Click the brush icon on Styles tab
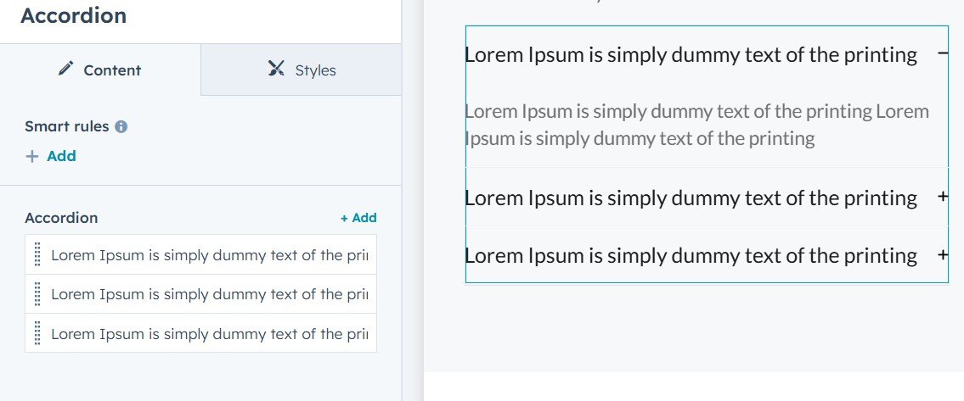This screenshot has height=401, width=964. click(x=275, y=69)
